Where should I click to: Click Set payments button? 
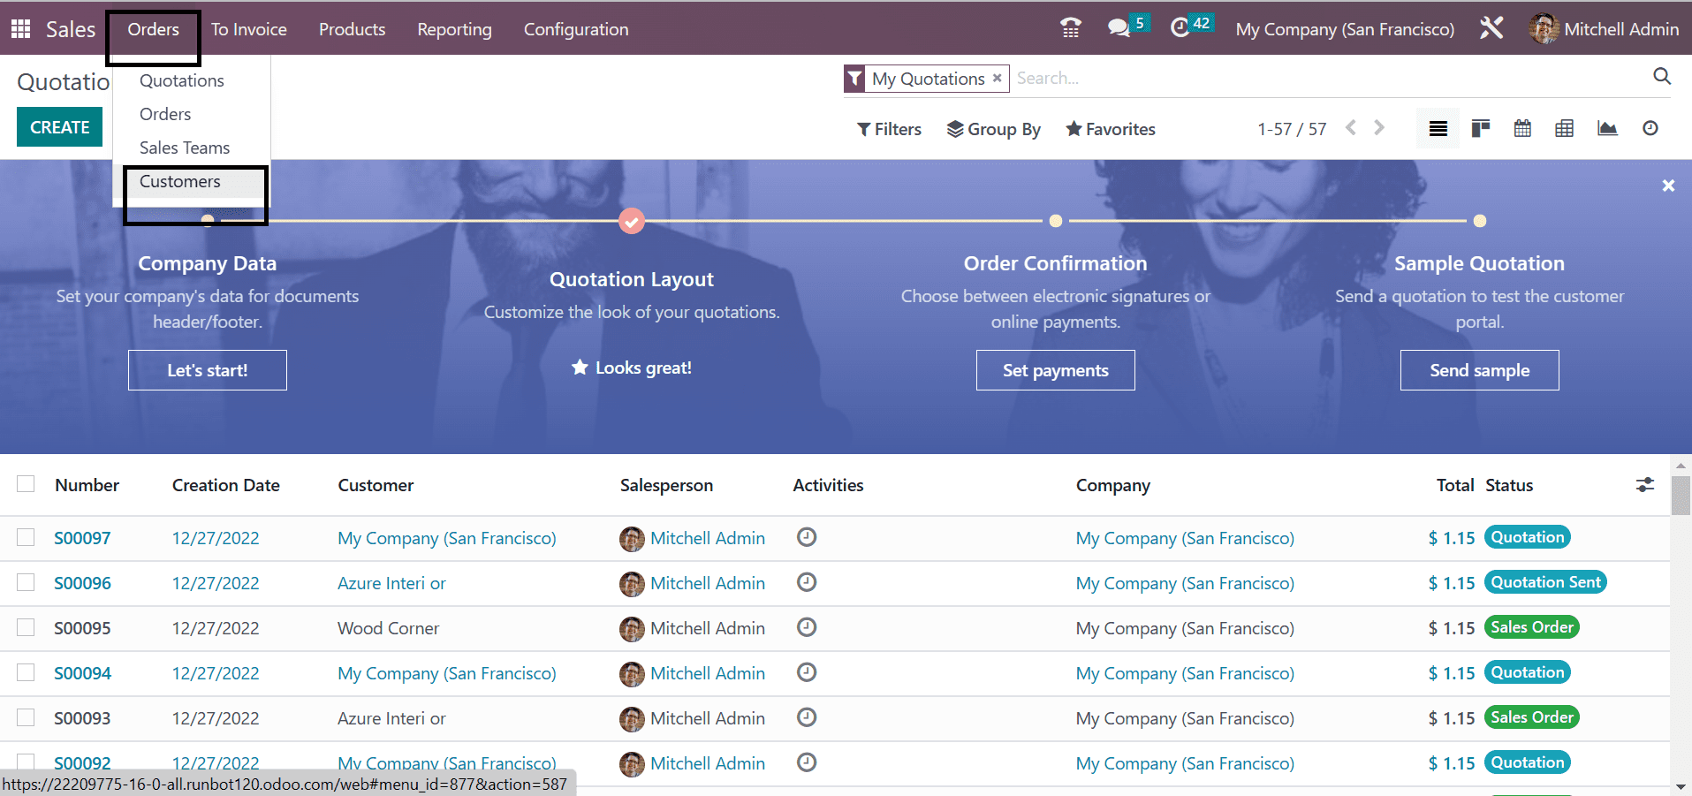tap(1056, 370)
